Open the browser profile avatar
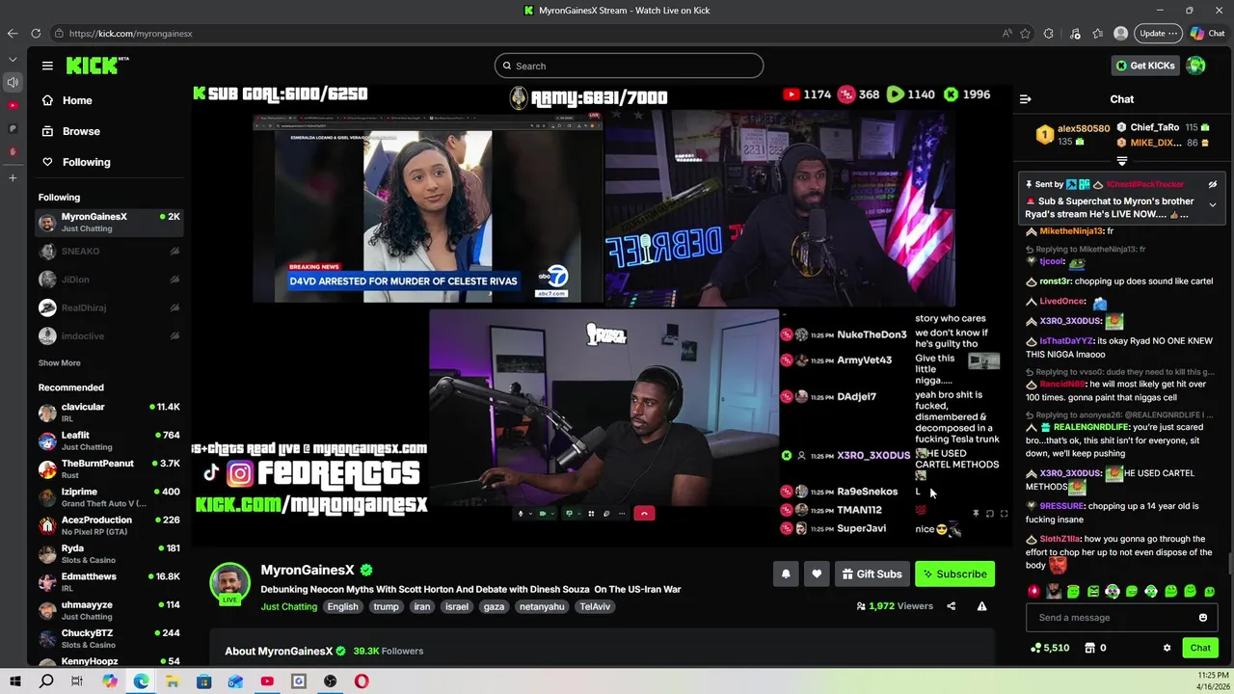1234x694 pixels. click(x=1120, y=33)
